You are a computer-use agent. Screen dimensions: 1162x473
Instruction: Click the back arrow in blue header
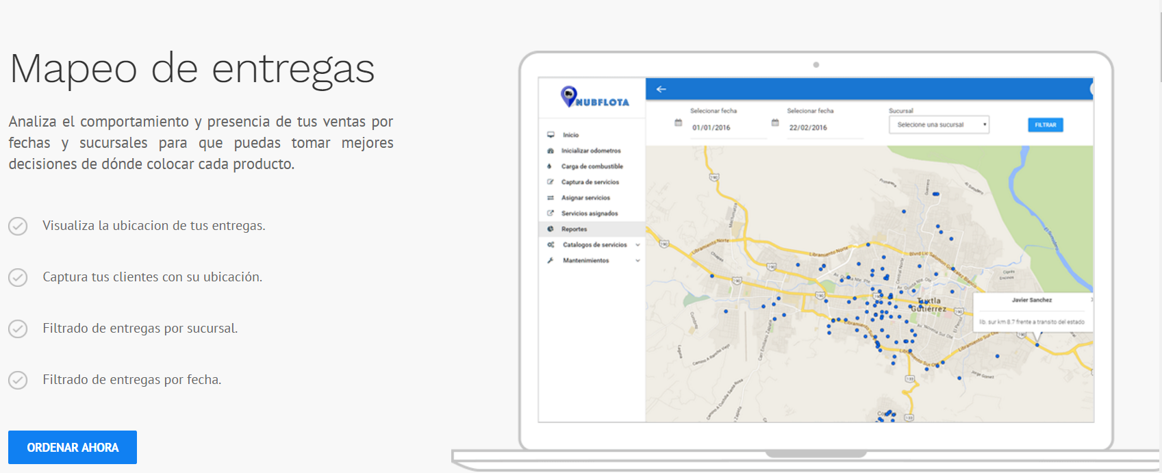coord(661,89)
